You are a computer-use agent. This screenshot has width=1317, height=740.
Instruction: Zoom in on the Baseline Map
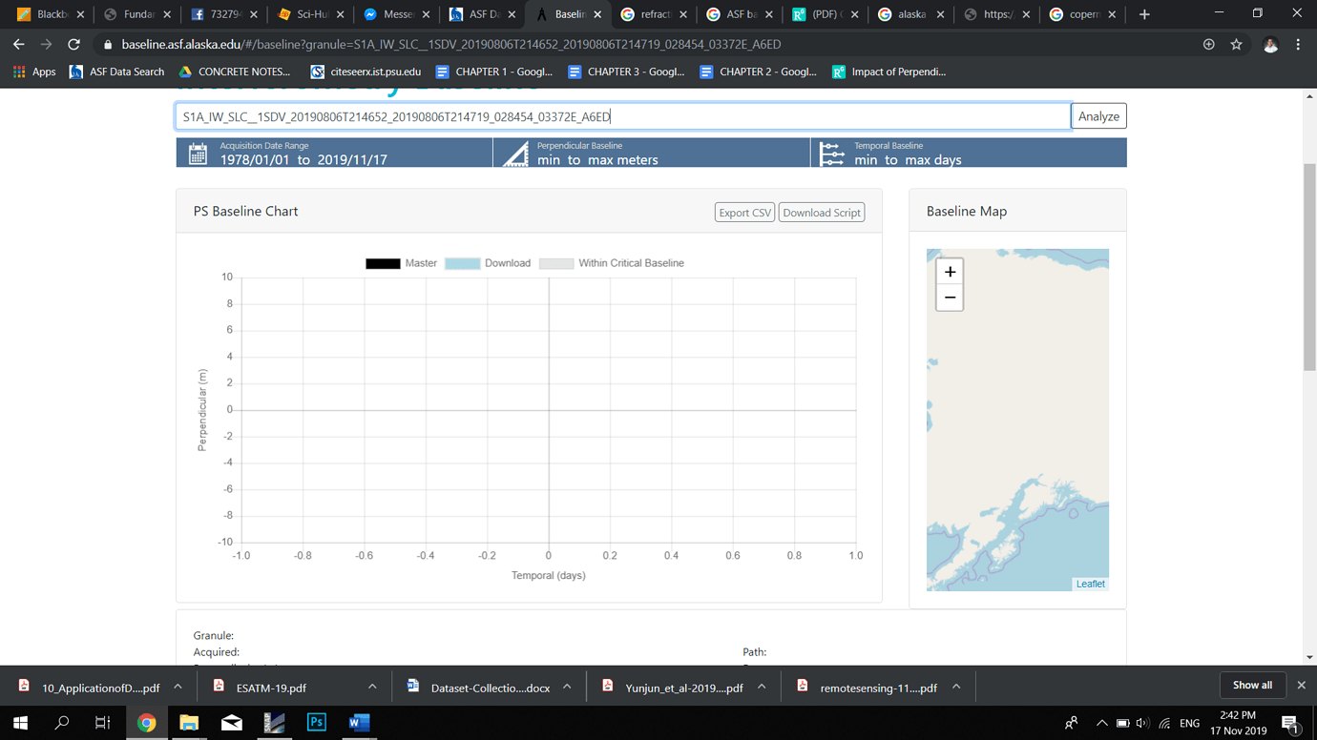coord(950,272)
